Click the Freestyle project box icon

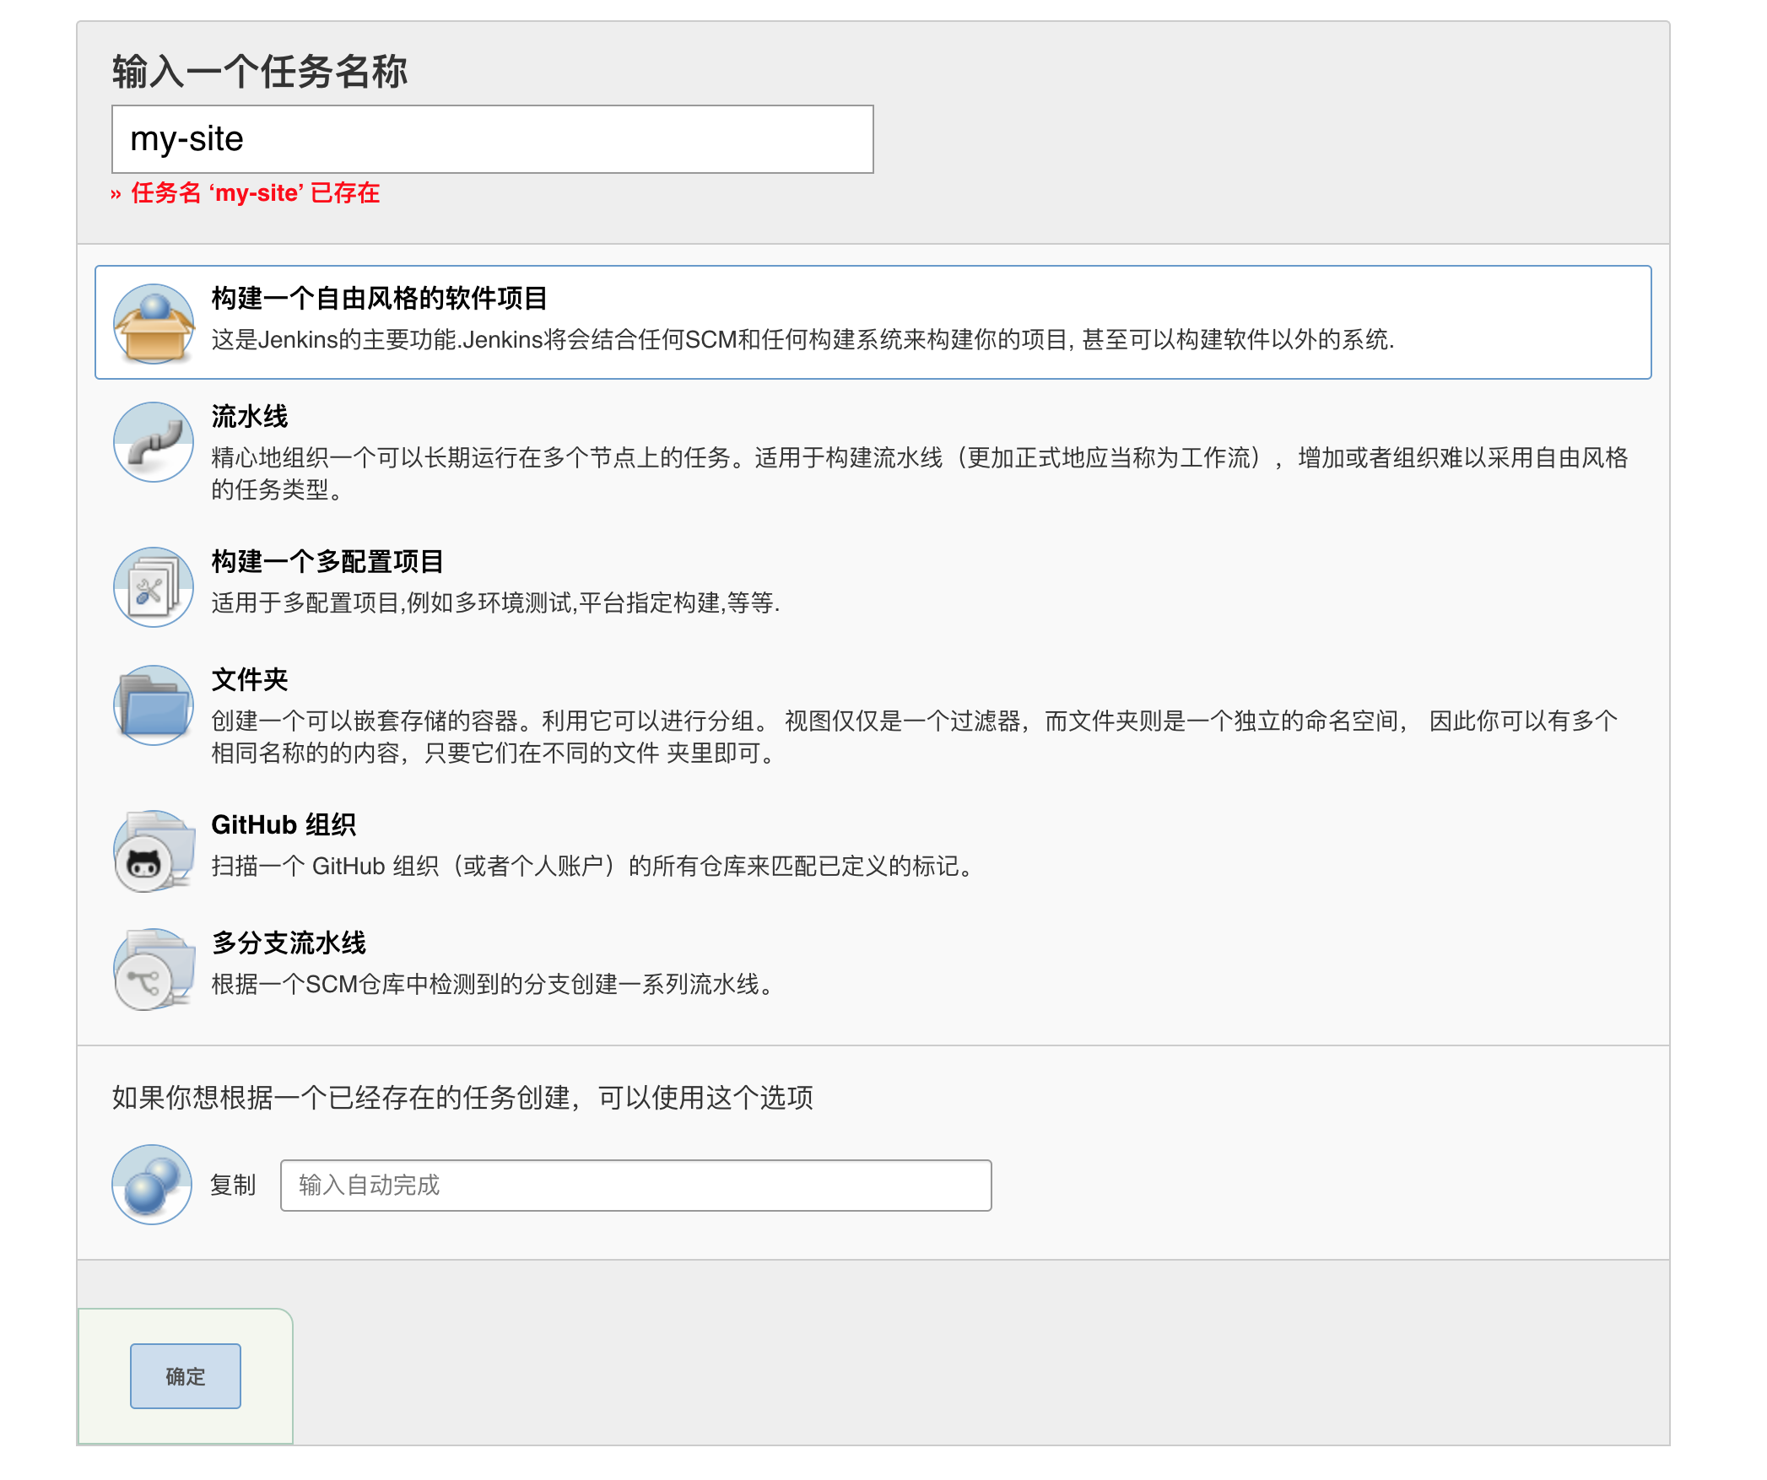point(154,323)
